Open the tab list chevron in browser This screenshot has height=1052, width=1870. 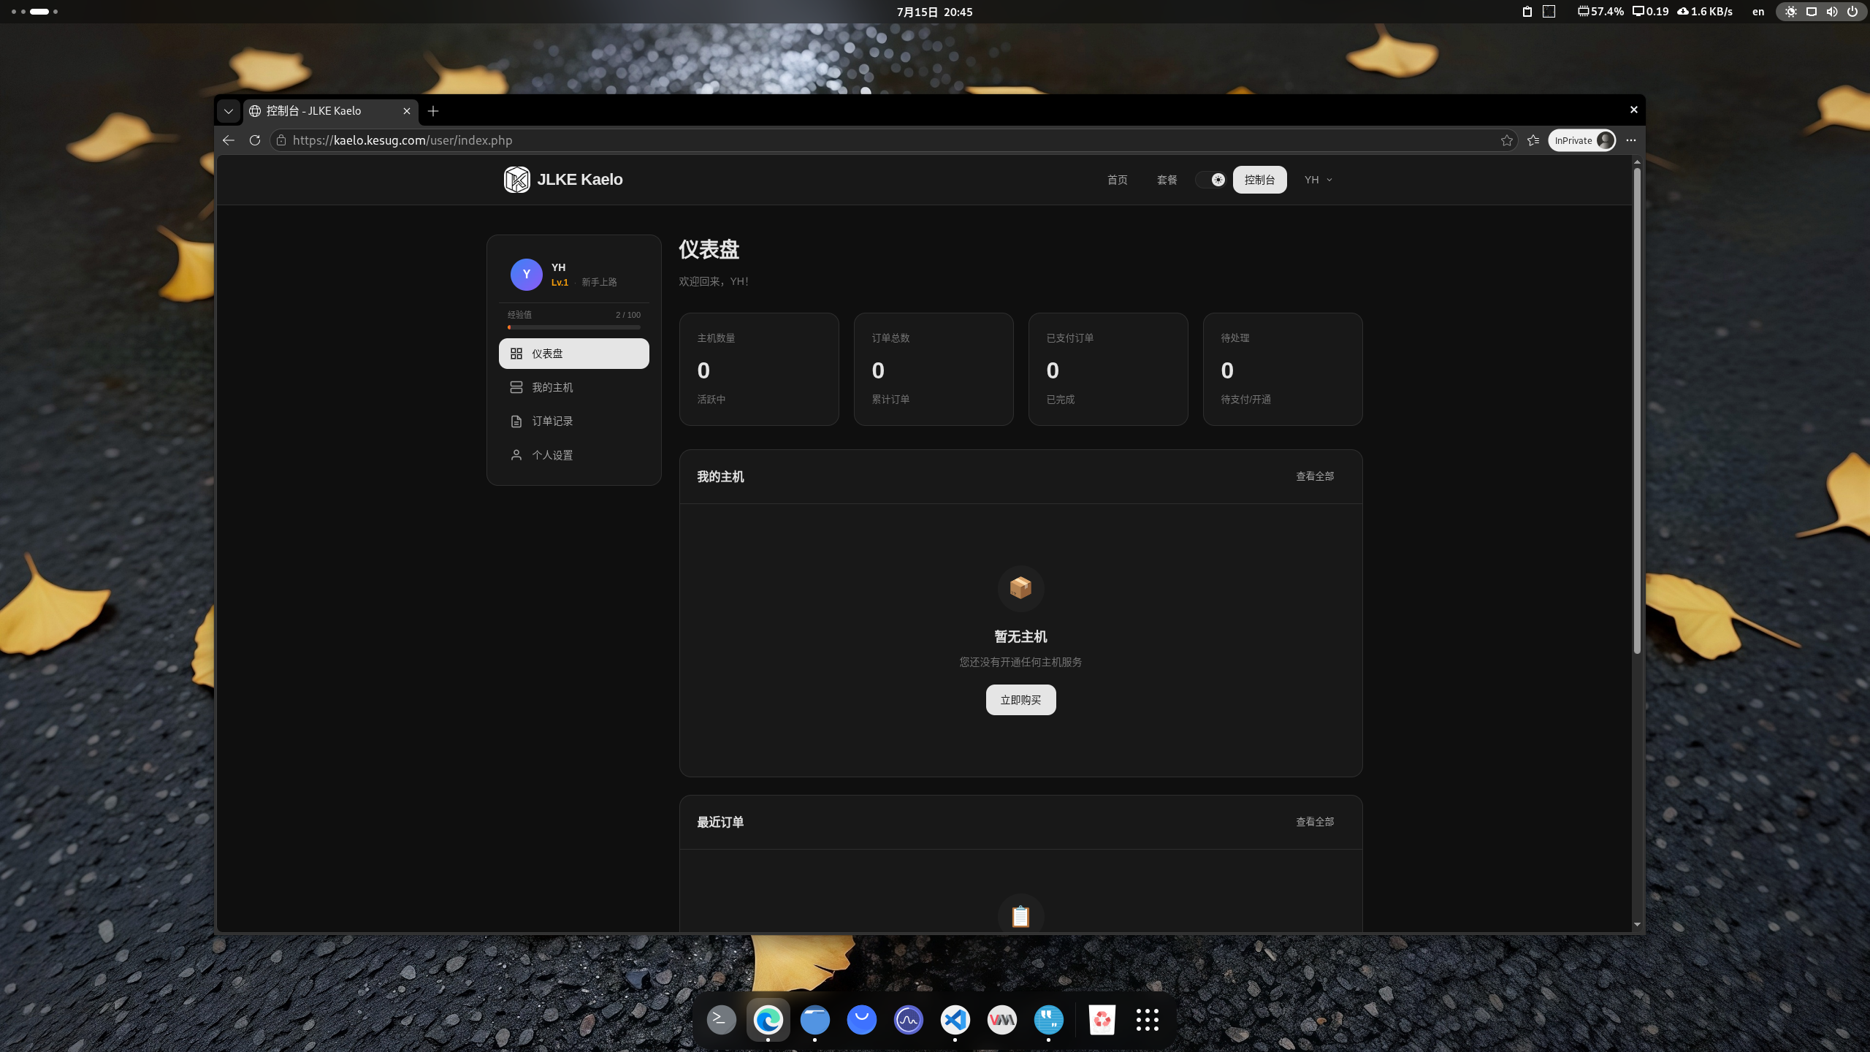tap(229, 111)
